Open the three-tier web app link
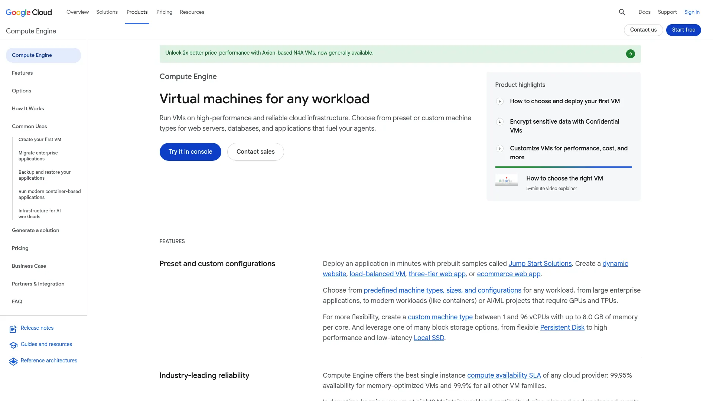The image size is (713, 401). (x=437, y=274)
